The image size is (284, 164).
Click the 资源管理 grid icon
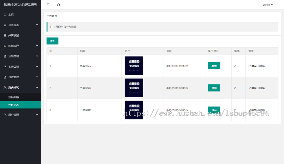(x=5, y=77)
